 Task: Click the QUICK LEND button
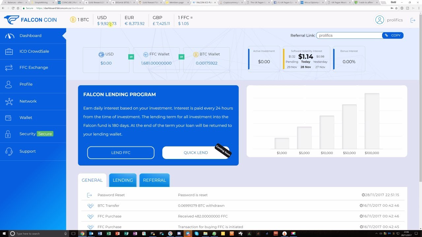[x=196, y=153]
